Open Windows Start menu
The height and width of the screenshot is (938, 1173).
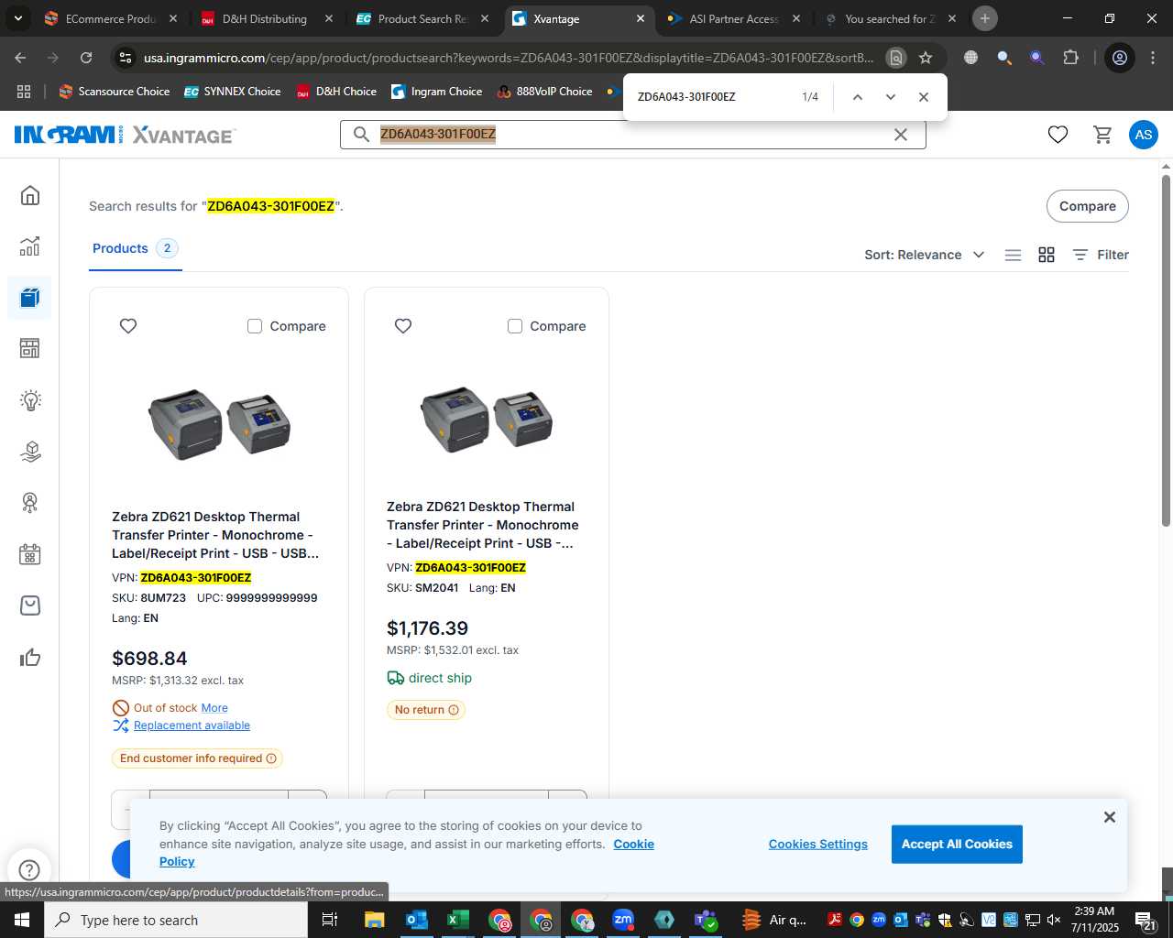[x=22, y=920]
